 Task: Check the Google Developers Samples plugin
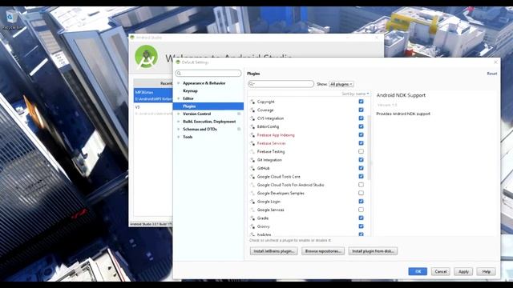tap(361, 193)
